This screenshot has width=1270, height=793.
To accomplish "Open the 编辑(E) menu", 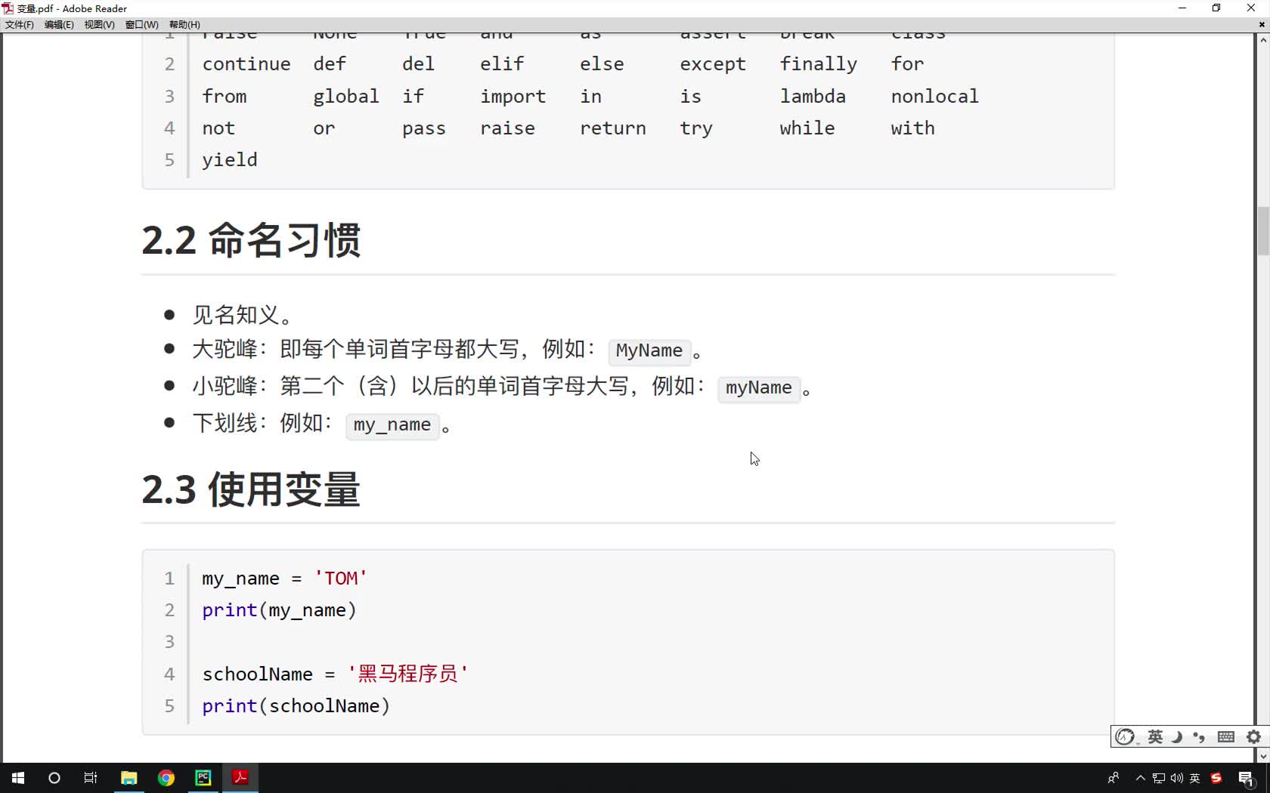I will click(59, 25).
